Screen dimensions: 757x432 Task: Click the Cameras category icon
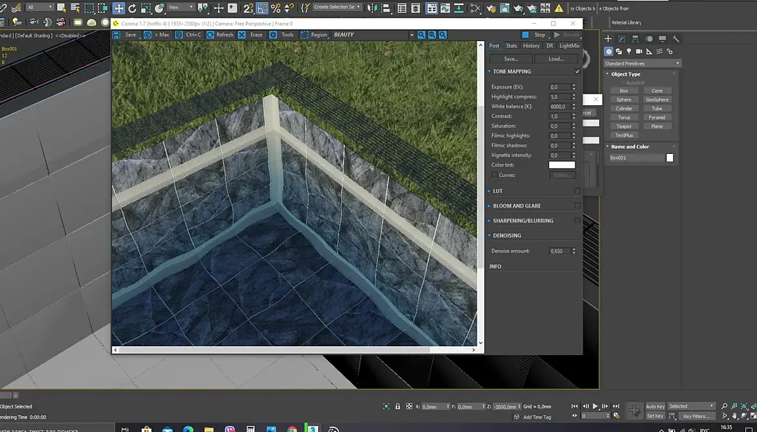639,51
